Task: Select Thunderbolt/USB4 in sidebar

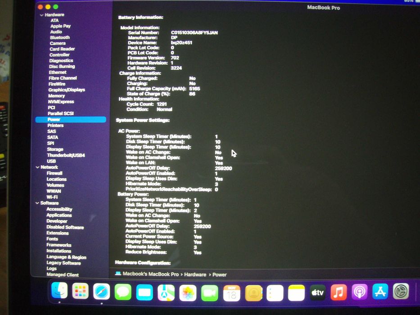Action: 66,155
